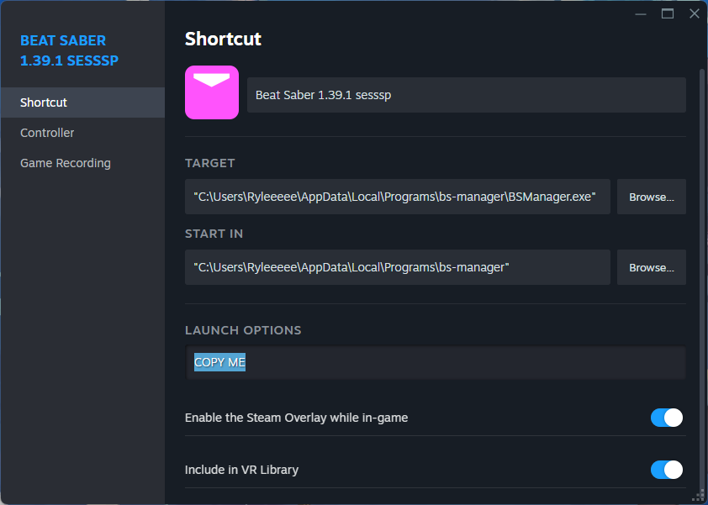
Task: Close the properties window
Action: (x=695, y=14)
